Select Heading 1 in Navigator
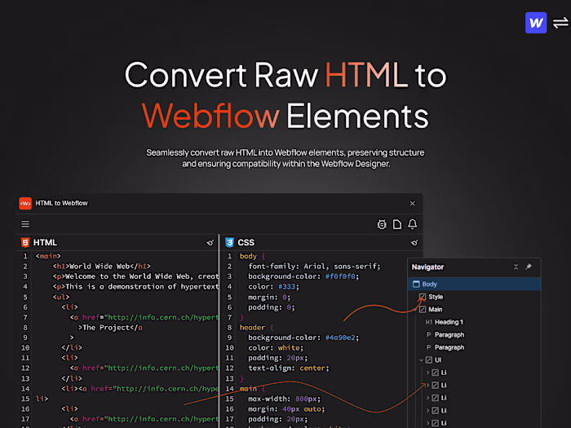The image size is (571, 428). [449, 322]
